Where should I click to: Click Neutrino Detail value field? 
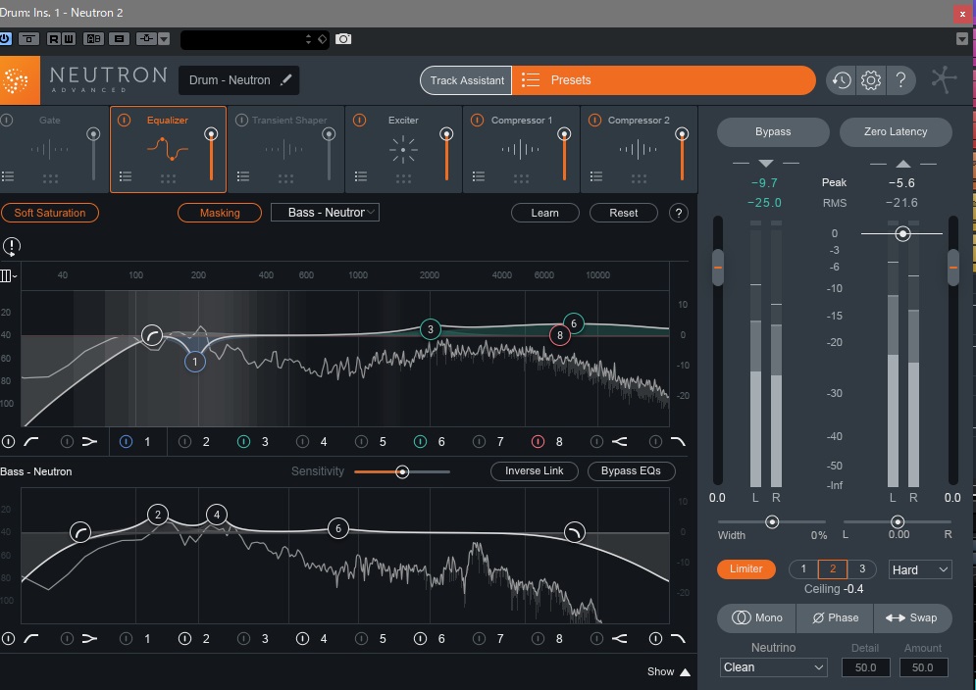(x=865, y=667)
